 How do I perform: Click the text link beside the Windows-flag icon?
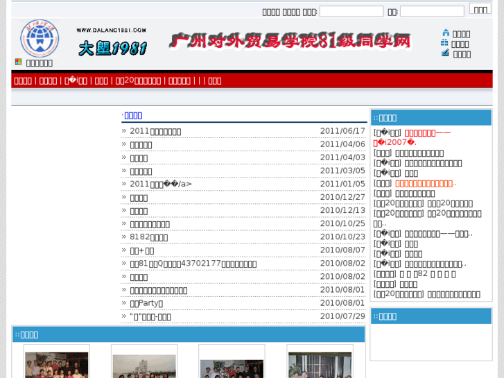tap(40, 63)
